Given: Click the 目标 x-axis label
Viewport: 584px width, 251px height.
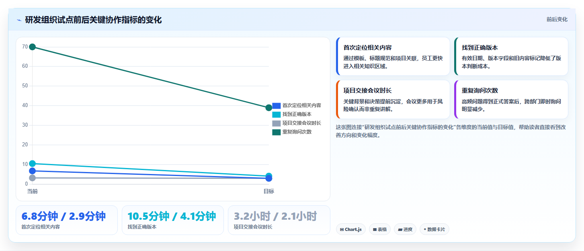Looking at the screenshot, I should [x=269, y=191].
